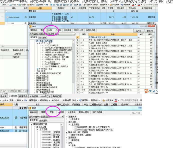Screen dimensions: 173x148
Task: Open the 价格文件 tab in the Jiangsu dialog
Action: tap(67, 30)
